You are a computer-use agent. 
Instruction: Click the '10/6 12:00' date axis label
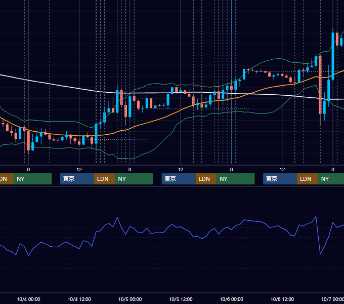click(x=282, y=299)
